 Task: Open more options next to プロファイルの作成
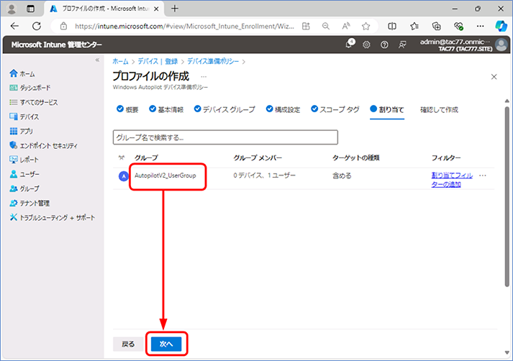pyautogui.click(x=204, y=77)
